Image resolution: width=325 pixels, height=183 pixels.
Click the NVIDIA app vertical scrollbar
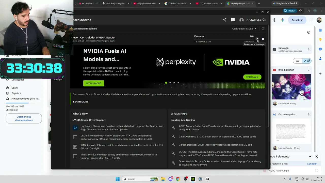(269, 76)
